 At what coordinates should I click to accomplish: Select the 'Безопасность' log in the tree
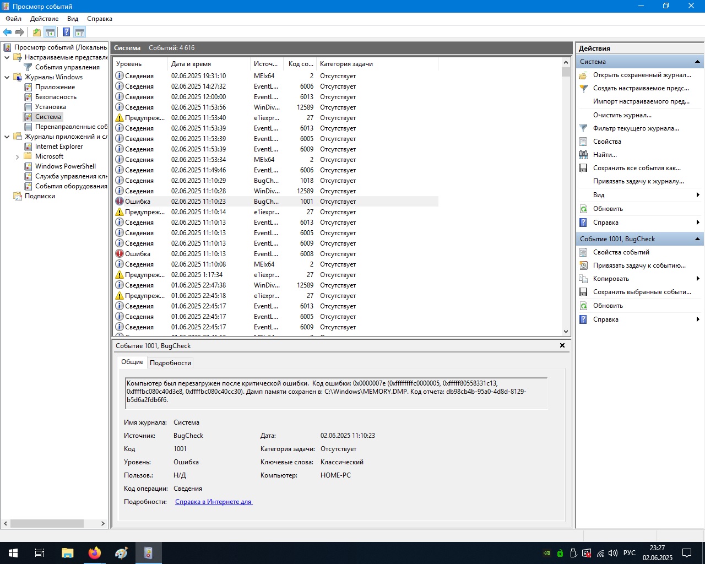56,97
